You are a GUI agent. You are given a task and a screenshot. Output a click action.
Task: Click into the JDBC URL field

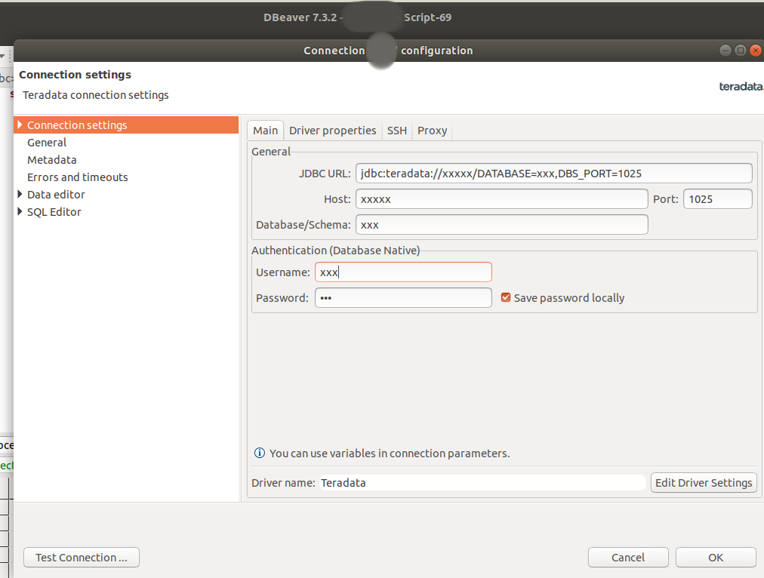pos(554,174)
